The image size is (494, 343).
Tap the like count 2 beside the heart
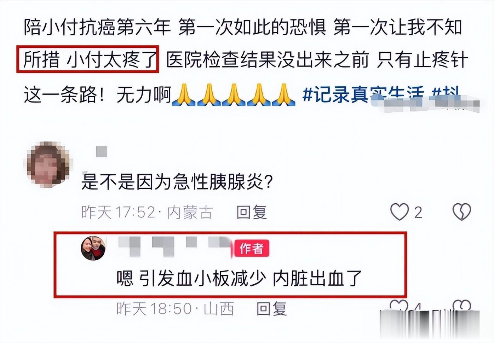pos(418,213)
